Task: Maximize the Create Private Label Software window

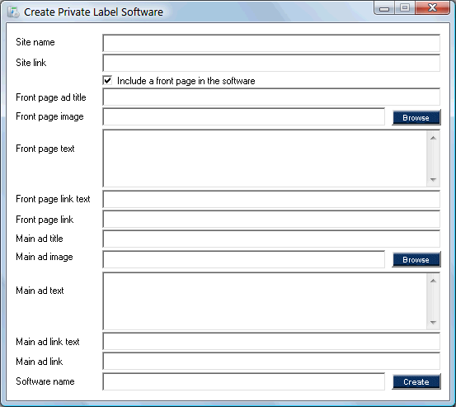Action: (x=405, y=7)
